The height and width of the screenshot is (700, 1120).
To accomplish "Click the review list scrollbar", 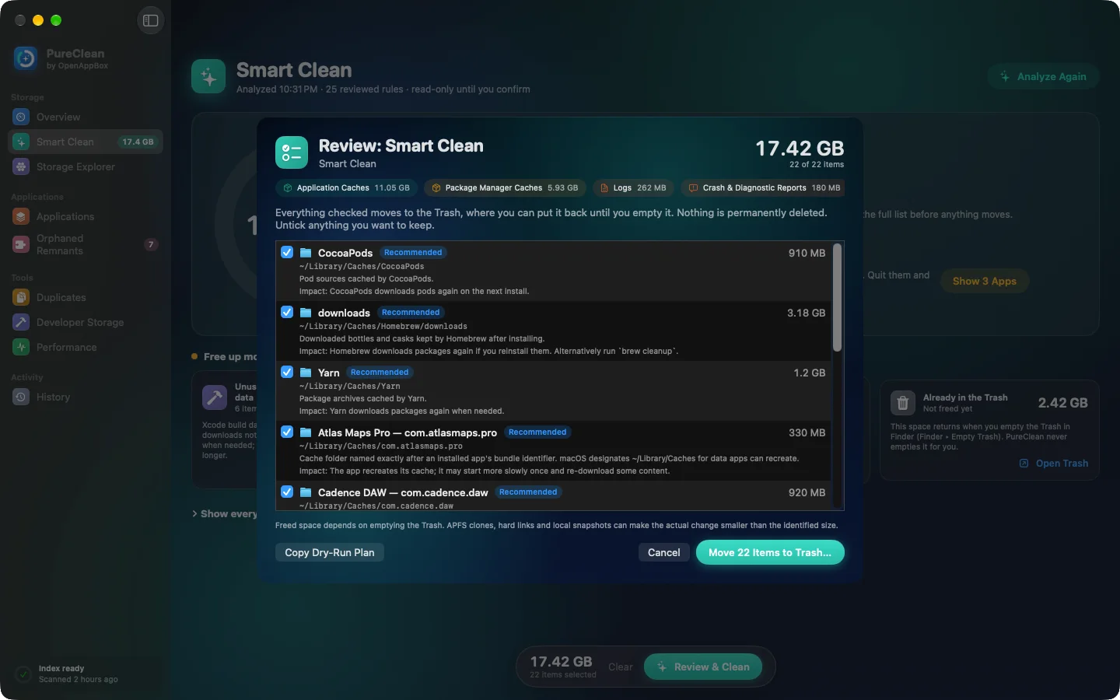I will [837, 298].
